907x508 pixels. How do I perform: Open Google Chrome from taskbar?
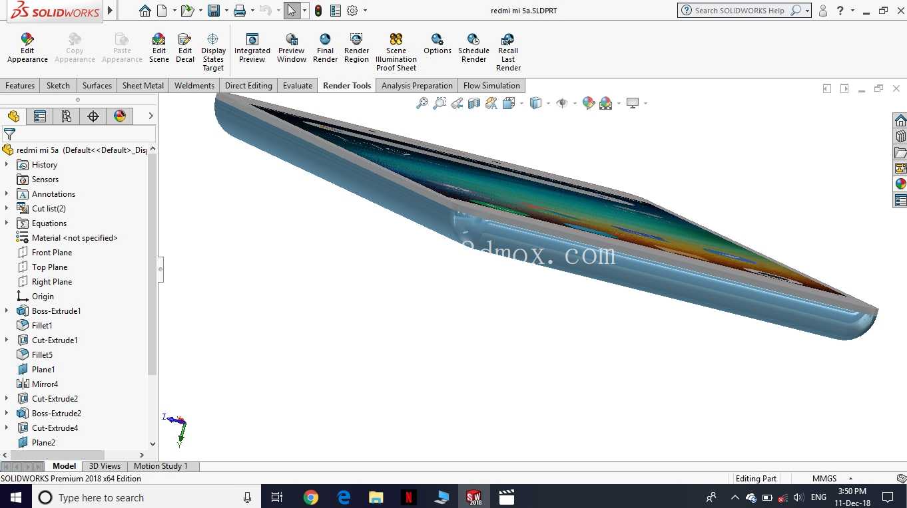pos(310,497)
